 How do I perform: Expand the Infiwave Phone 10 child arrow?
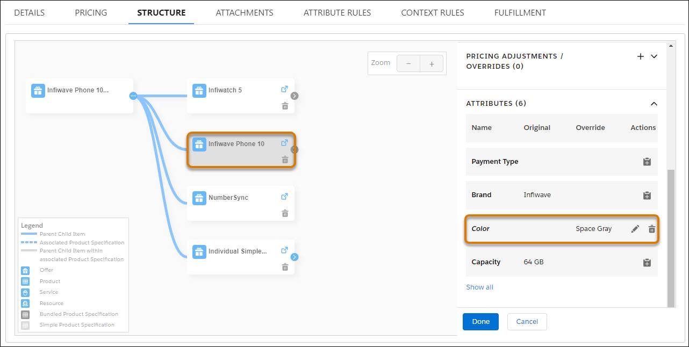(x=295, y=150)
